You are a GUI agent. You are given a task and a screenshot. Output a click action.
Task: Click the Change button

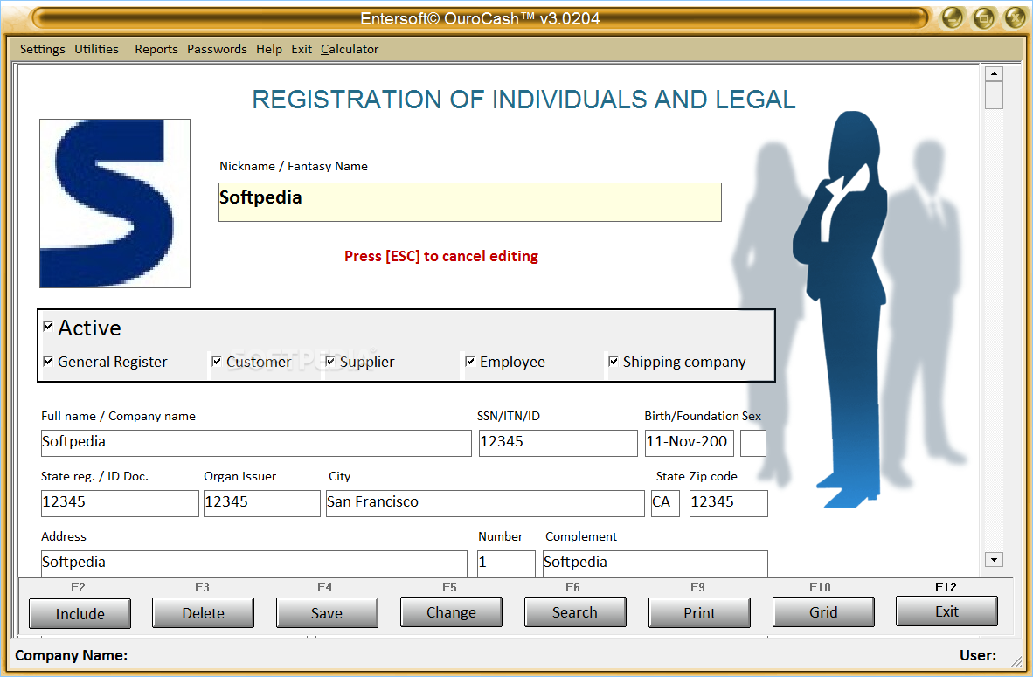tap(451, 612)
